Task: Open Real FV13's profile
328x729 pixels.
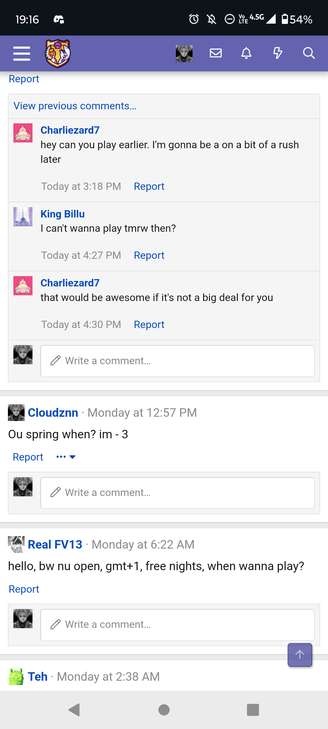Action: coord(54,544)
